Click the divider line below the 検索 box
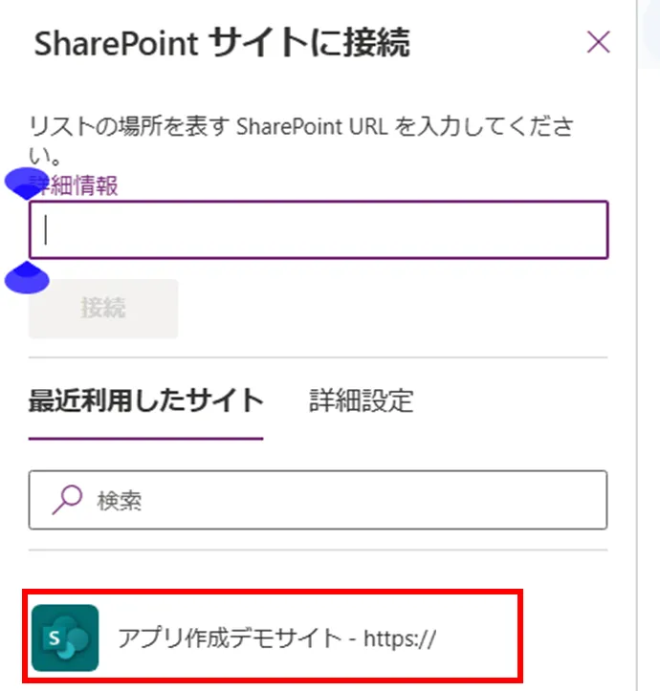Viewport: 660px width, 691px height. click(319, 551)
